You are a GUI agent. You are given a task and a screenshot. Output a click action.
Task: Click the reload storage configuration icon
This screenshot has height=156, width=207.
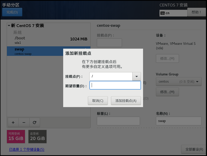click(x=35, y=123)
